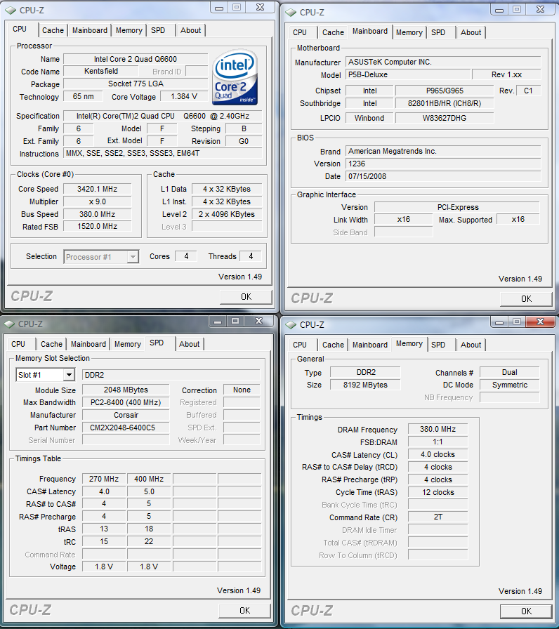Click the memory Size value 8192 MBytes
559x629 pixels.
365,385
